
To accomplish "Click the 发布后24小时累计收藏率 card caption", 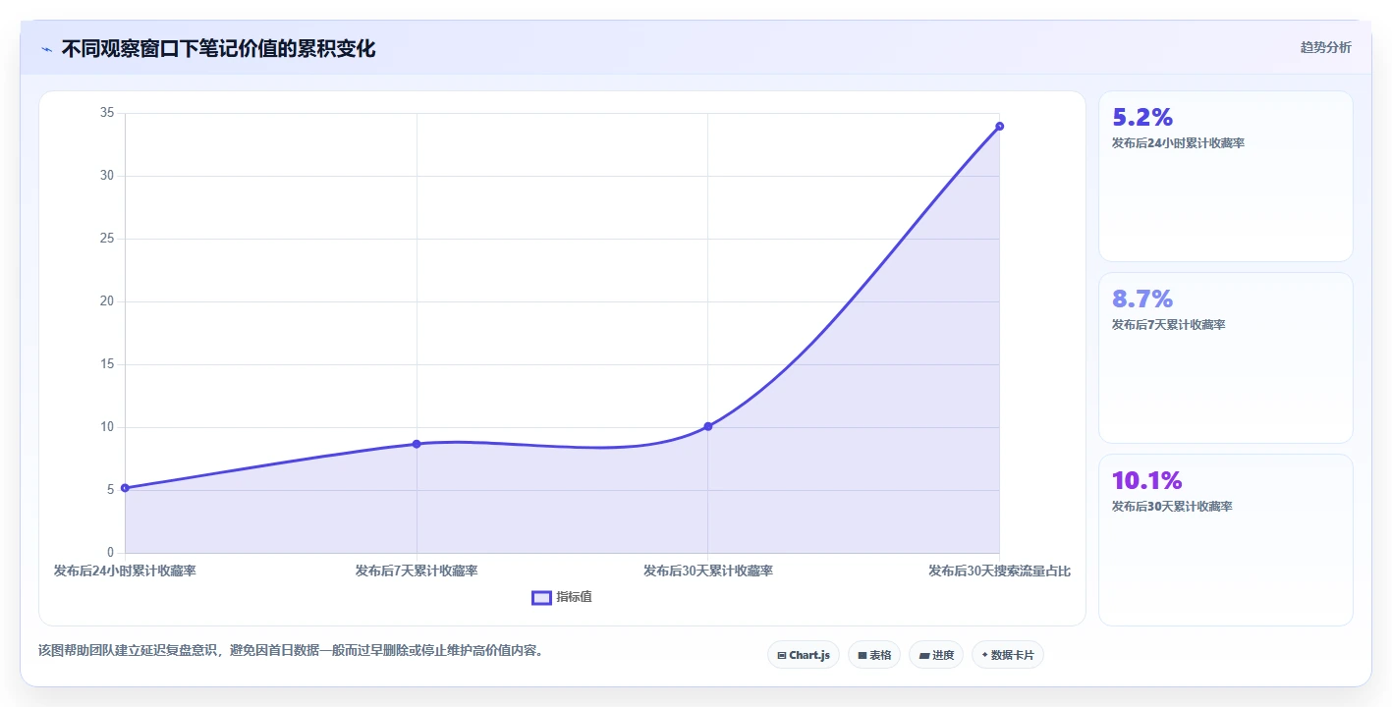I will [1178, 143].
